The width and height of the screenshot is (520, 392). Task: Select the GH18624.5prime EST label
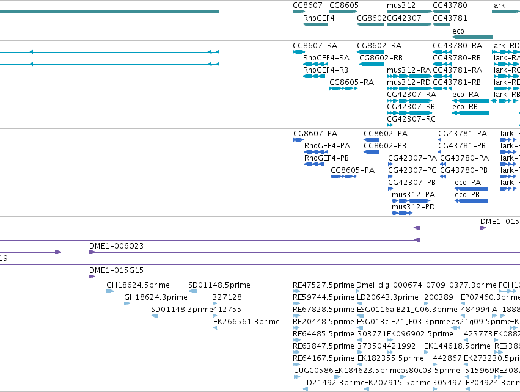pyautogui.click(x=138, y=285)
